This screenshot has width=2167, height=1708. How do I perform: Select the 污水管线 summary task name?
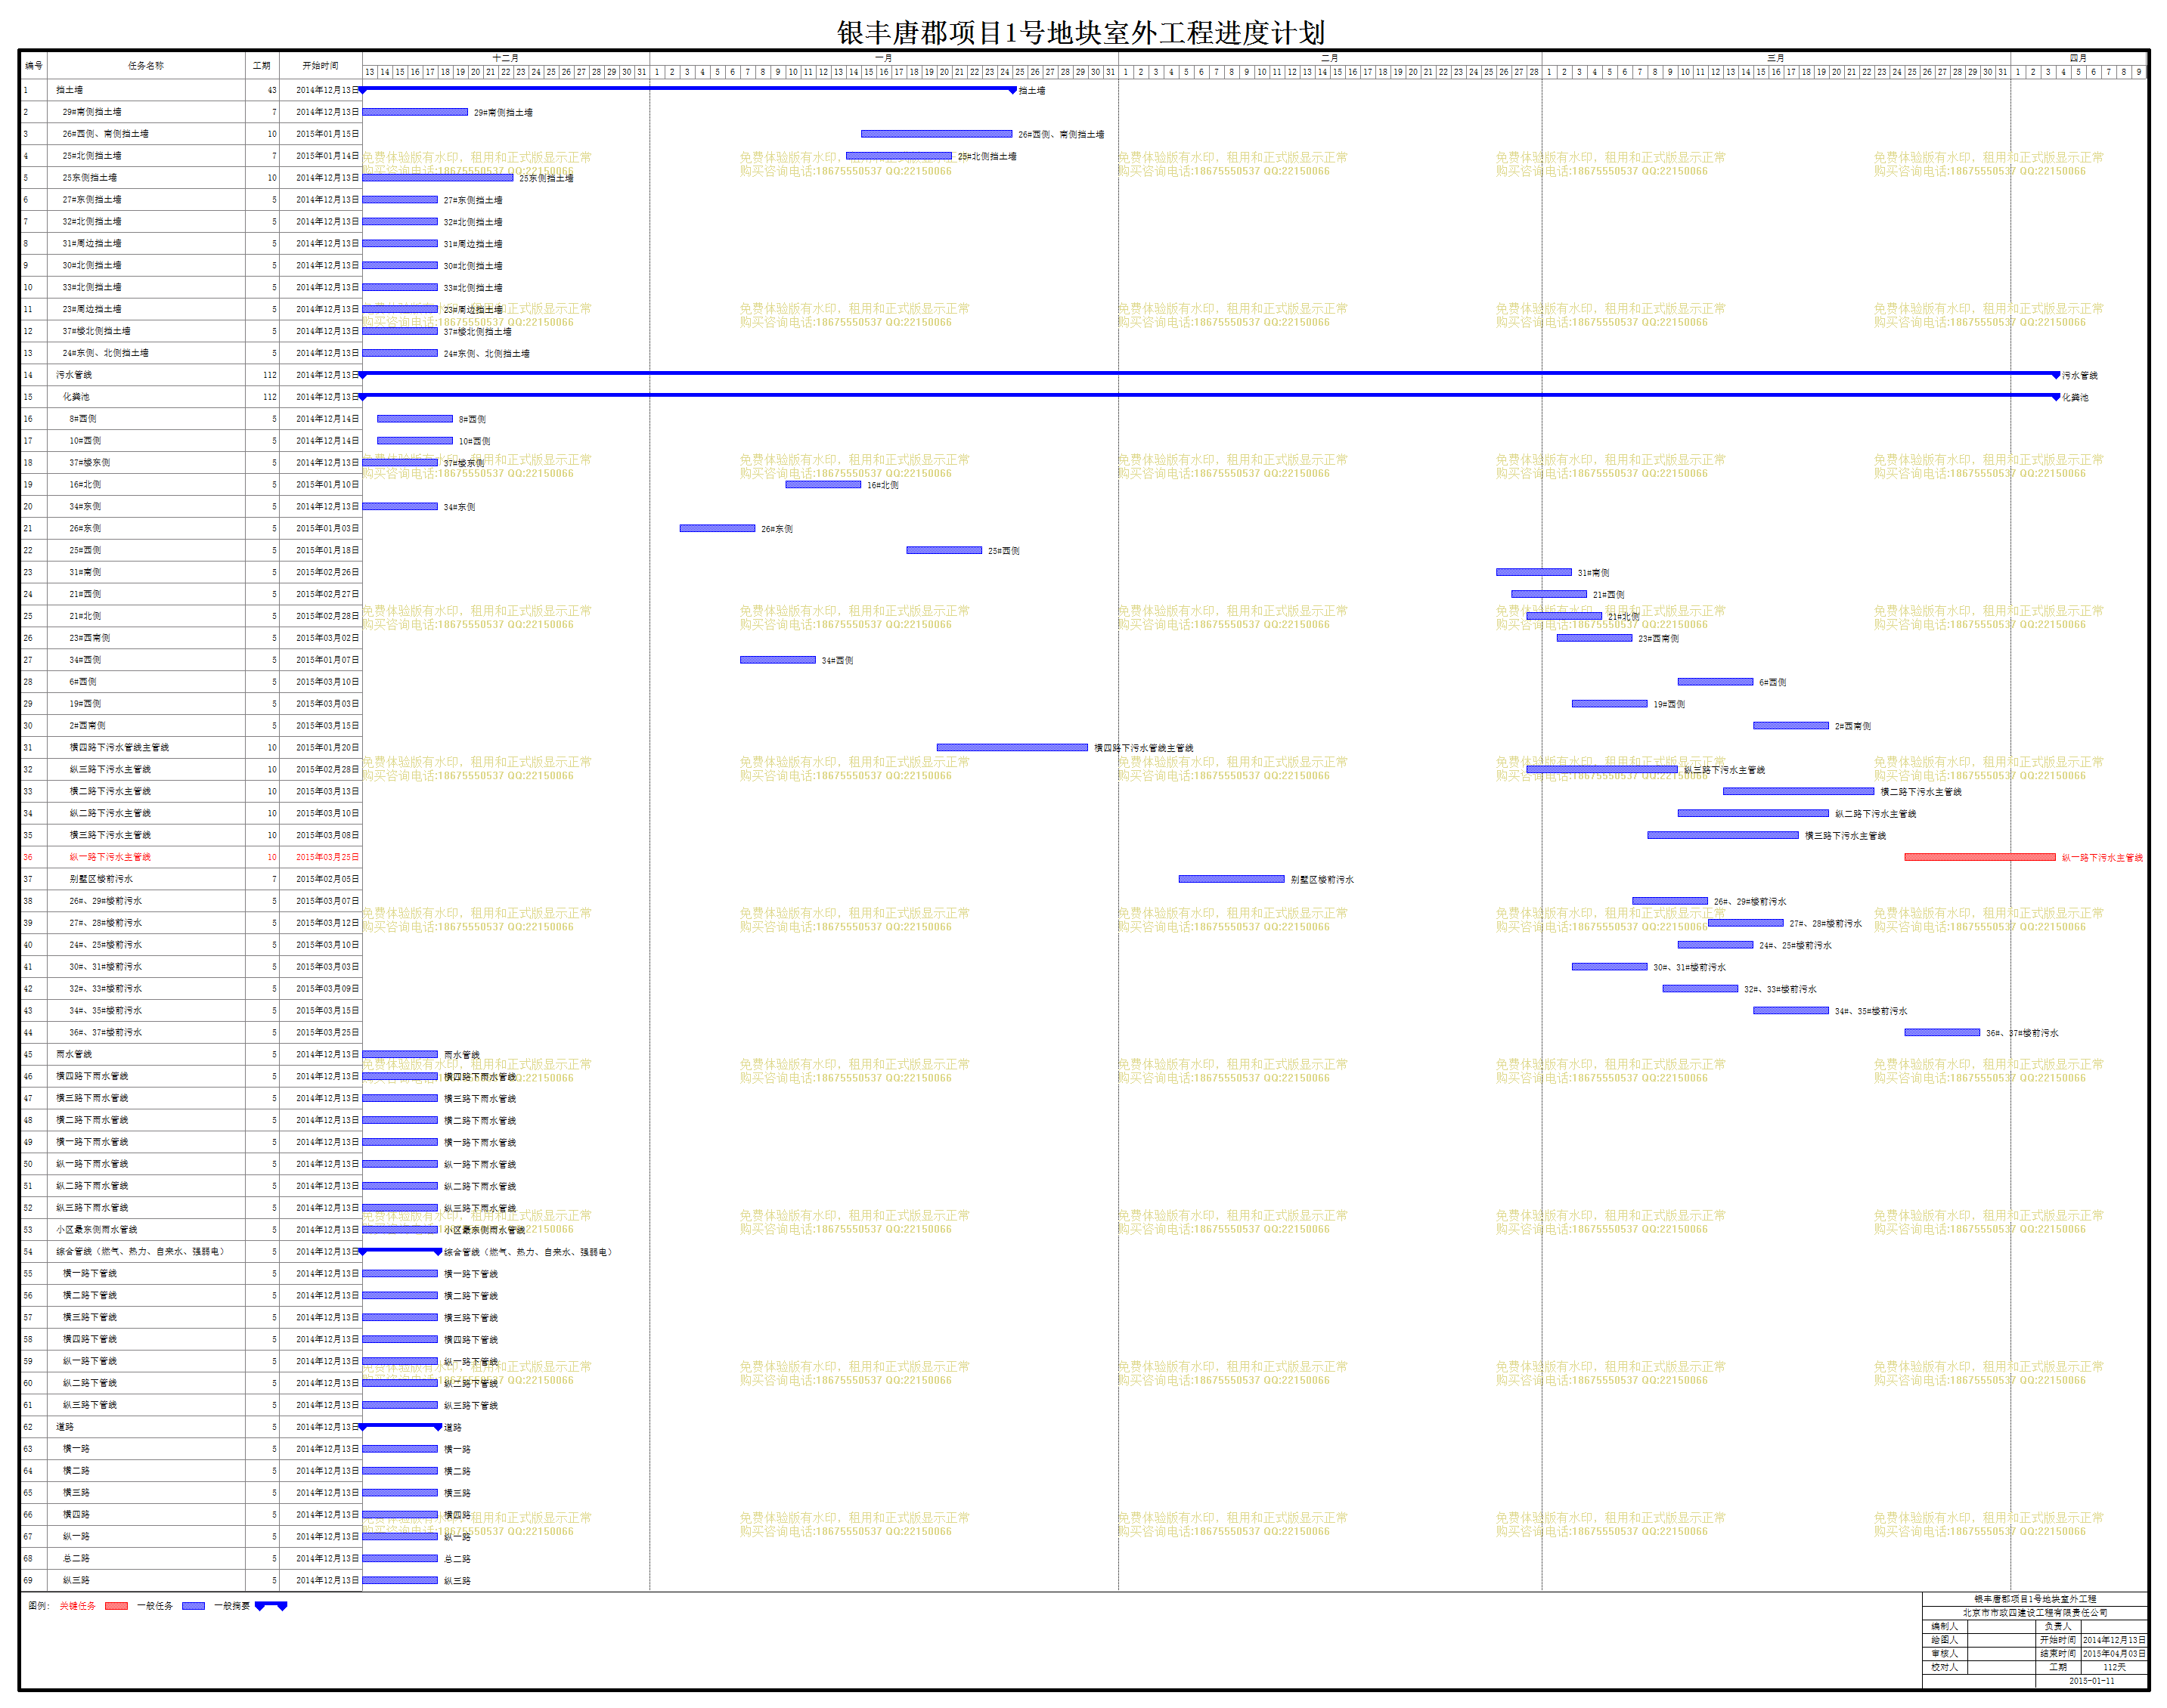[74, 375]
